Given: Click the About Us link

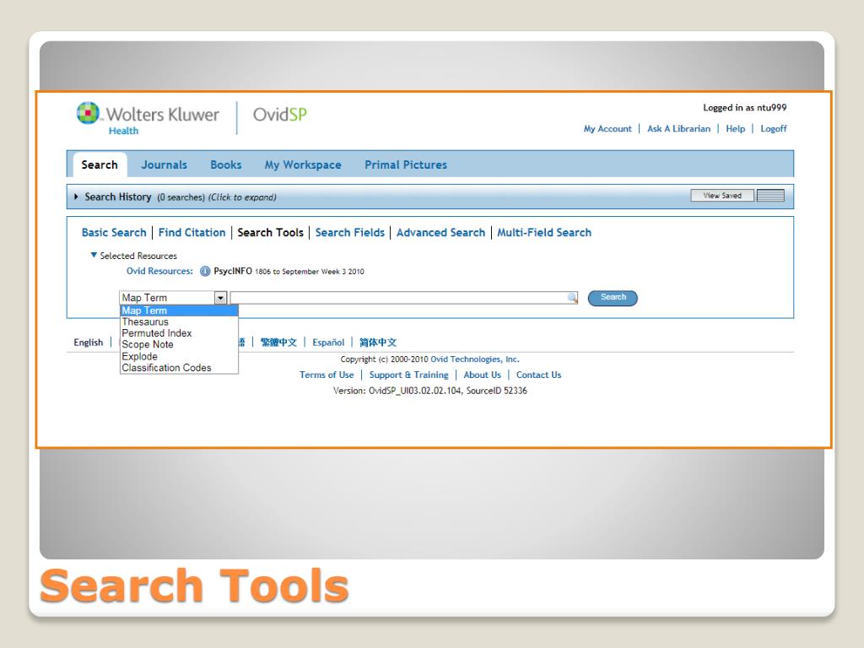Looking at the screenshot, I should [482, 375].
